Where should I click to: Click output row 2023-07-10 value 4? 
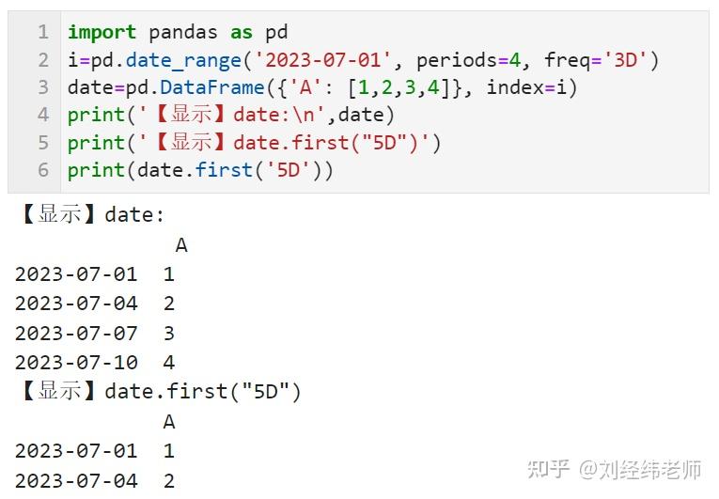coord(95,363)
